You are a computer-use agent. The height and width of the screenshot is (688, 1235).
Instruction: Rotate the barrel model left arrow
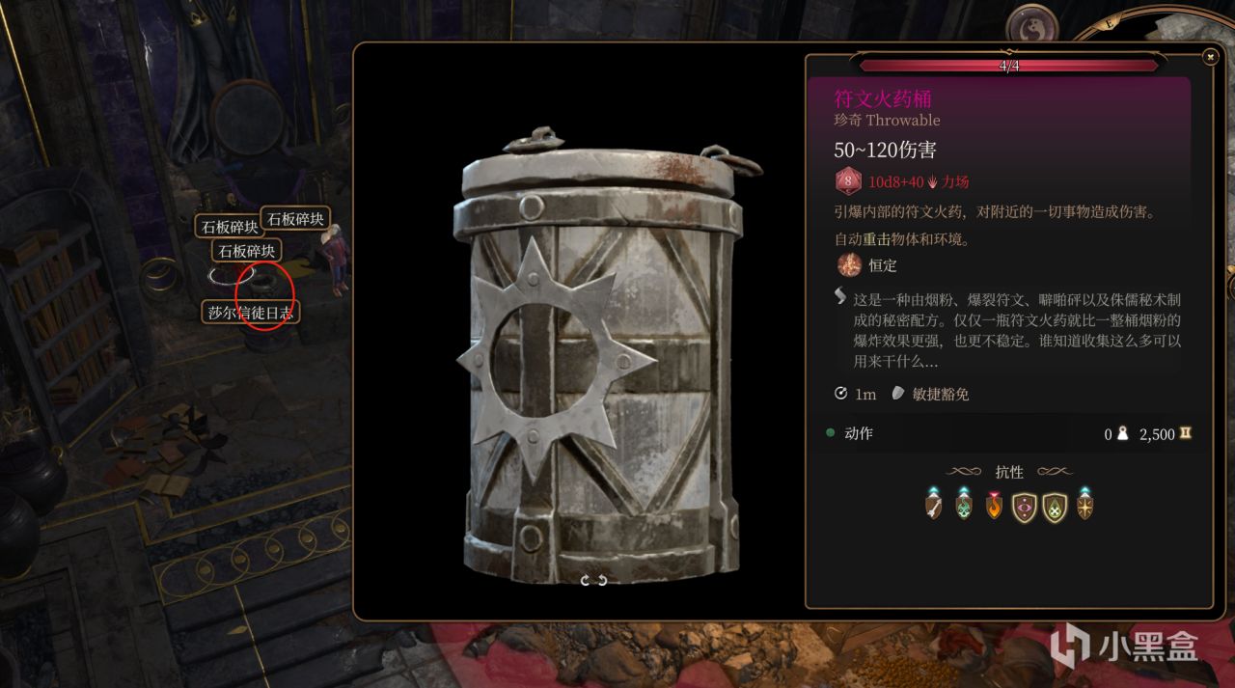click(x=584, y=580)
